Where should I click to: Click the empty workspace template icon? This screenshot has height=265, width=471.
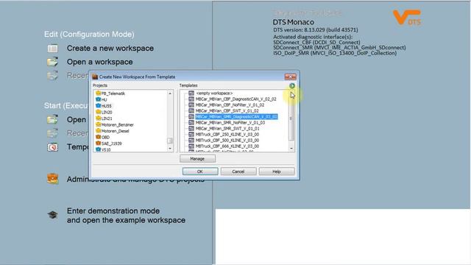191,93
